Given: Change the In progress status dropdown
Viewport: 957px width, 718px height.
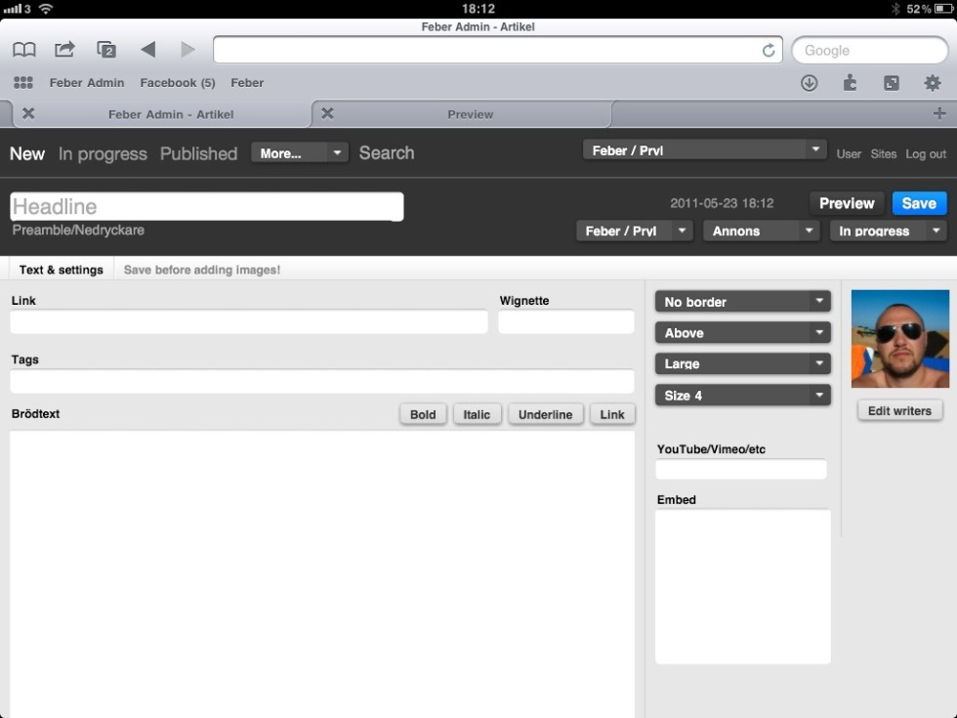Looking at the screenshot, I should click(888, 232).
